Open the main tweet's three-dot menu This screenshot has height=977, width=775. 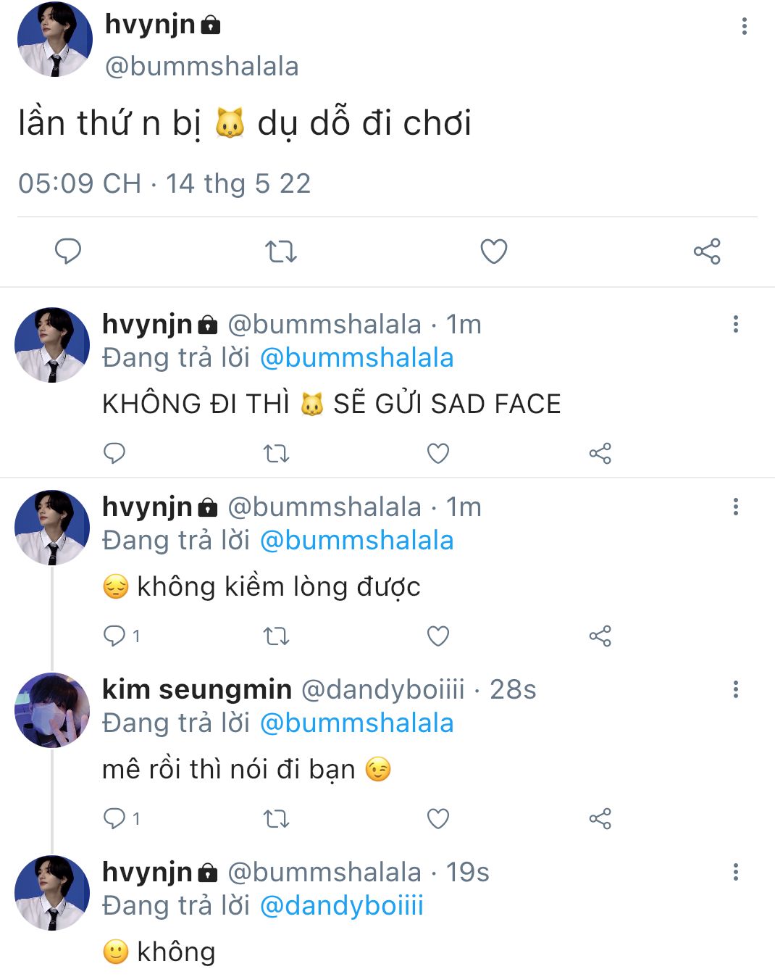pos(744,27)
